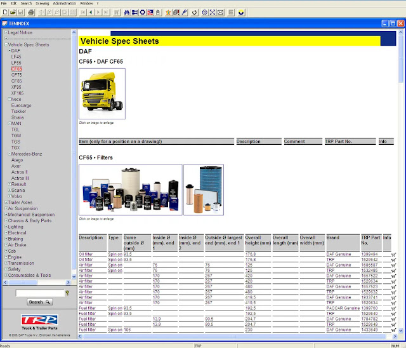The height and width of the screenshot is (348, 406).
Task: Click the Stralis tree entry
Action: point(17,117)
